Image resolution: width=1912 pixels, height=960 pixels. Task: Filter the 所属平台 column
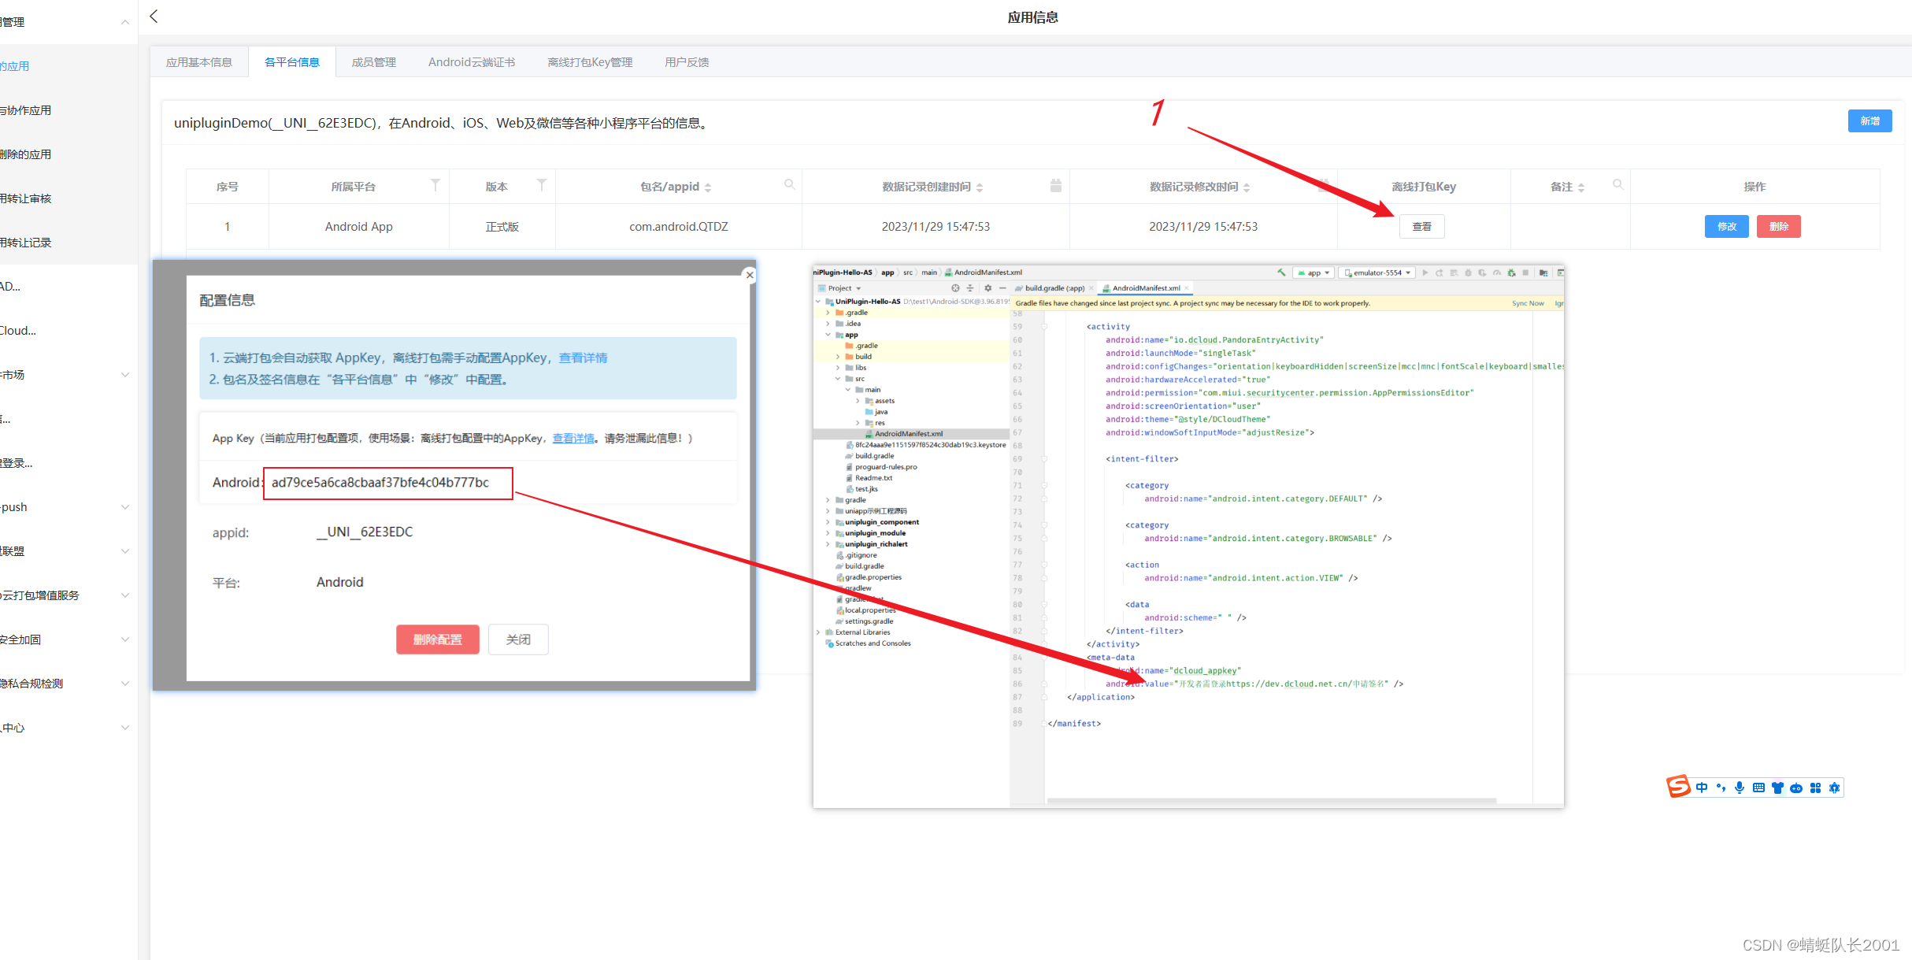pos(435,185)
